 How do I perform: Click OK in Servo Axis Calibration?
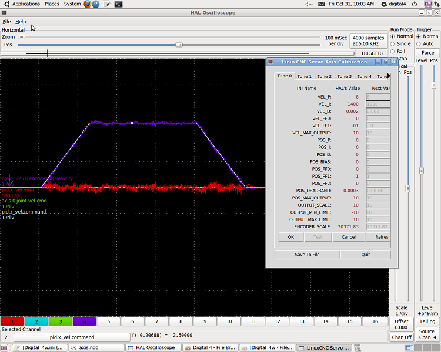[291, 237]
